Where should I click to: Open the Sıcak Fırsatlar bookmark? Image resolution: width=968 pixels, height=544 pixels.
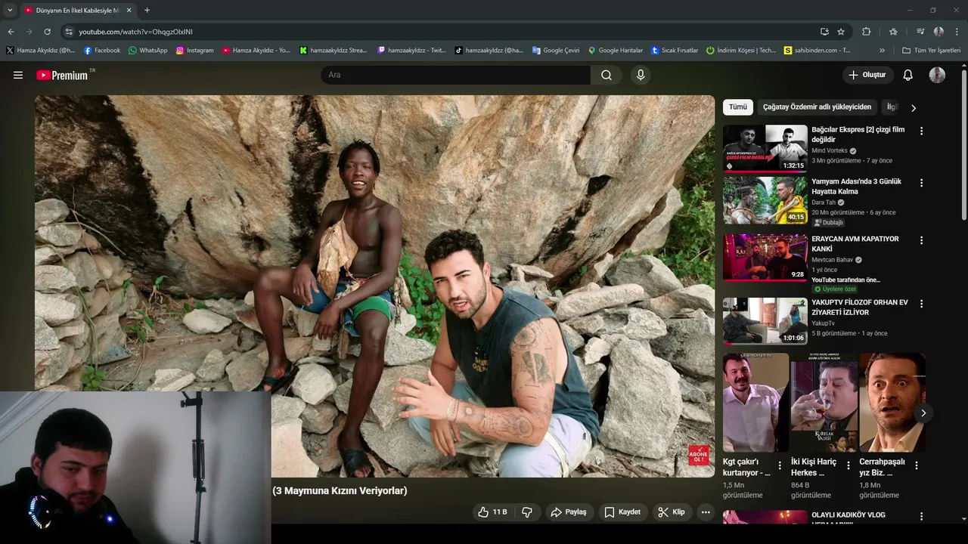675,51
